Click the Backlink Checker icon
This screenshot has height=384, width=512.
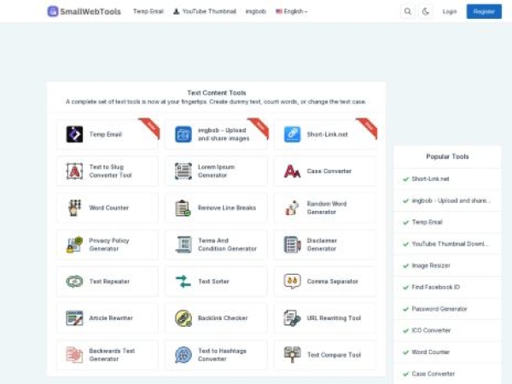point(183,318)
